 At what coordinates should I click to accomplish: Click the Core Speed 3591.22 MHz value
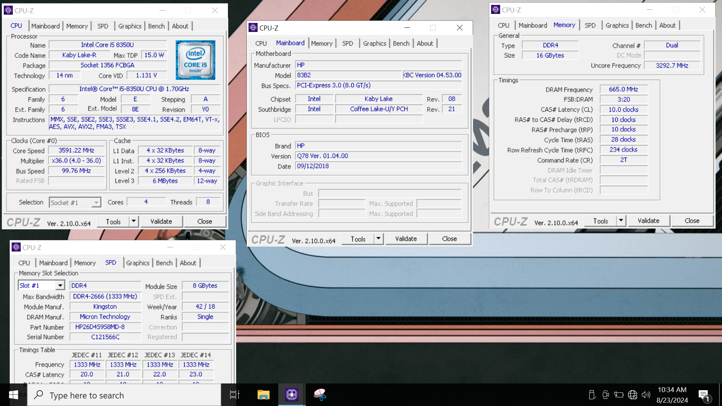76,150
